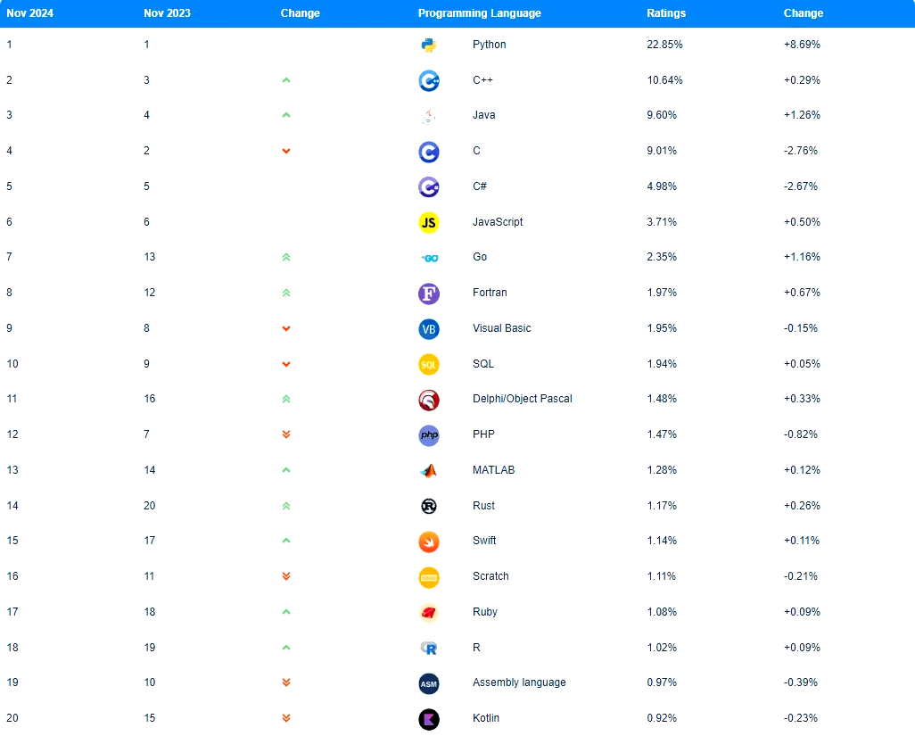Viewport: 915px width, 736px height.
Task: Click the 1.94% rating for SQL
Action: coord(662,364)
